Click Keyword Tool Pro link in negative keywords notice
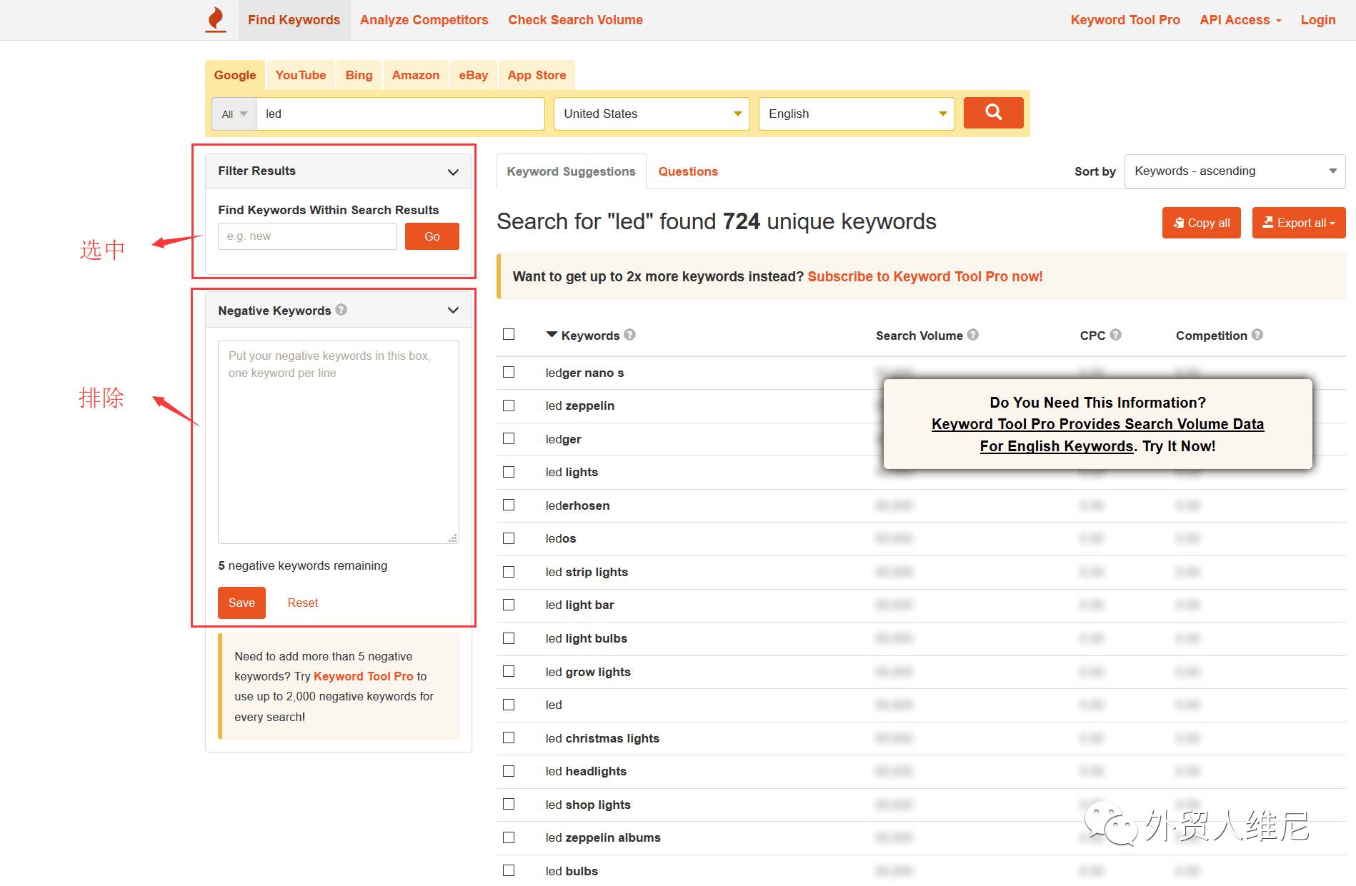Screen dimensions: 1356x886 [x=363, y=676]
